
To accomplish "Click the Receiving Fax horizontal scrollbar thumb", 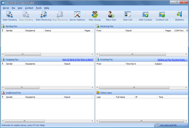I will tap(132, 54).
